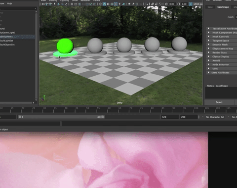Select defaultLightSet in the outliner
The image size is (237, 188).
point(6,41)
